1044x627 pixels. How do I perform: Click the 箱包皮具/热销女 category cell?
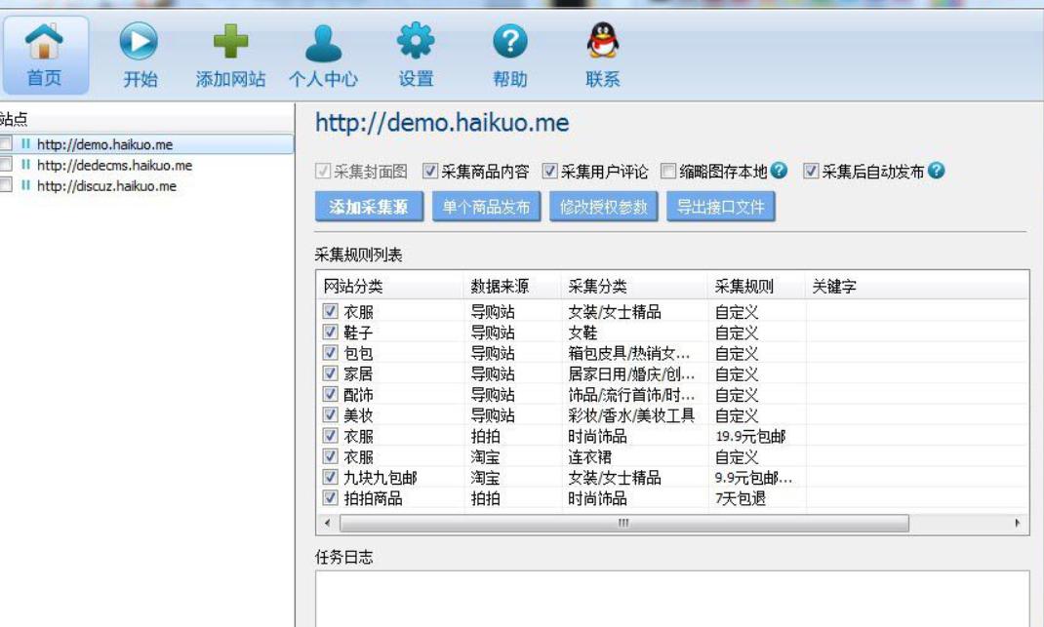point(629,353)
